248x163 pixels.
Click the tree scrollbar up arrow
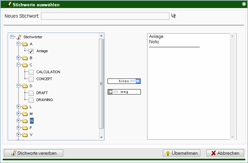coord(102,36)
